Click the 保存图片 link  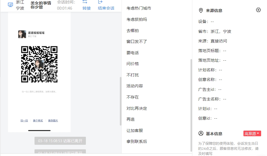(53, 120)
